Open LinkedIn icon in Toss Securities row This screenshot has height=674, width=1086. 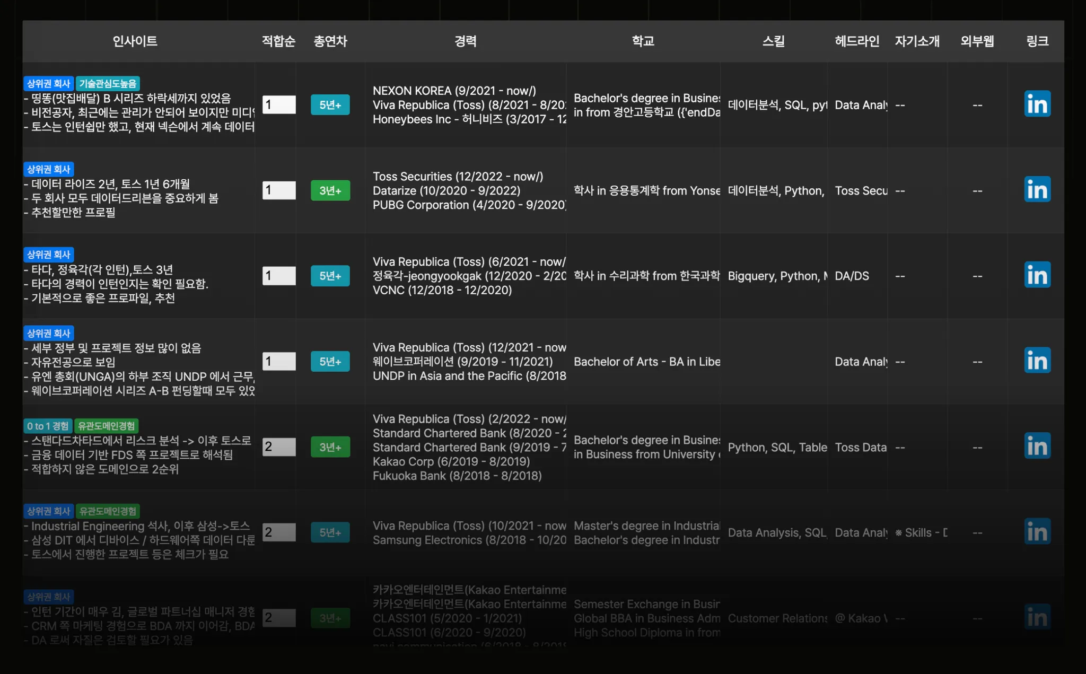[1037, 189]
